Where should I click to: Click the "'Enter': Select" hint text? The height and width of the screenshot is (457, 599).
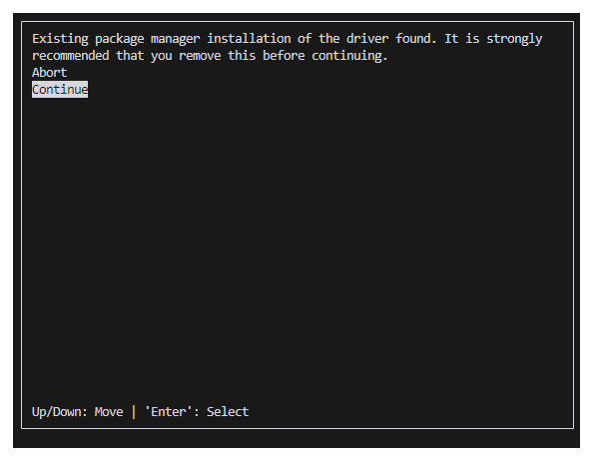click(197, 412)
